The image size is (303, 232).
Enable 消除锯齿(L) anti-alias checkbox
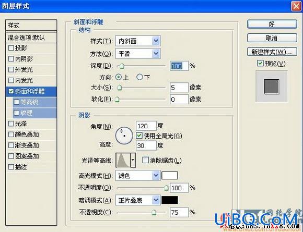[x=145, y=160]
